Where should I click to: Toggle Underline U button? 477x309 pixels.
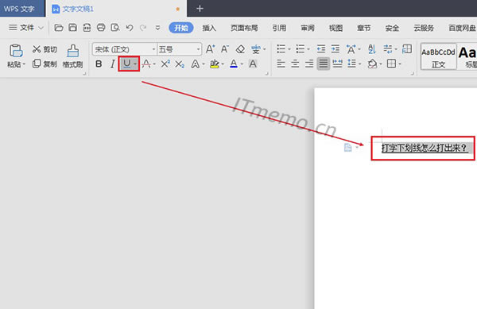(x=126, y=64)
